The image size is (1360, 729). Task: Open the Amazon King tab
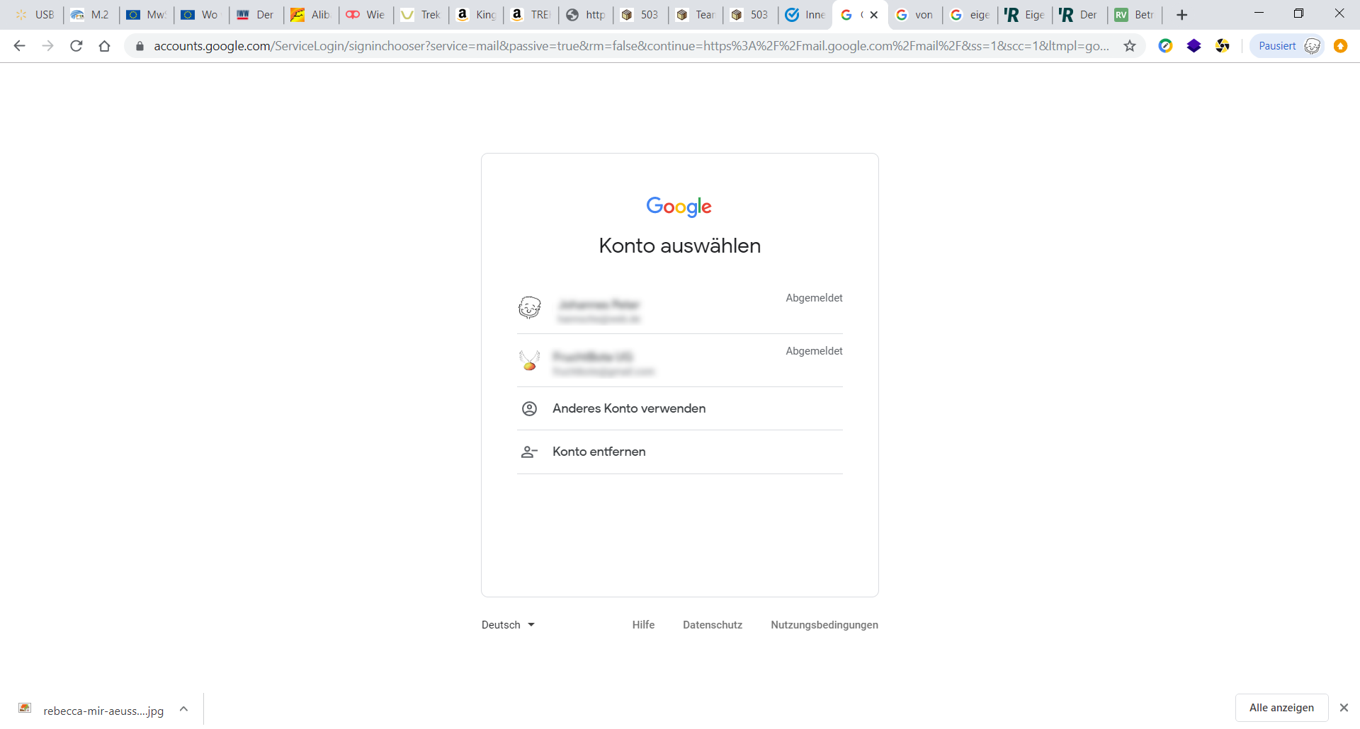click(475, 14)
